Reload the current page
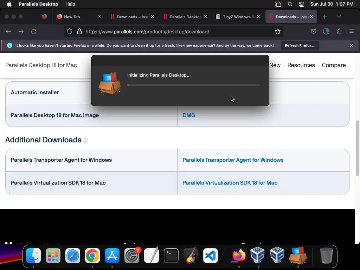The width and height of the screenshot is (360, 270). coord(34,32)
